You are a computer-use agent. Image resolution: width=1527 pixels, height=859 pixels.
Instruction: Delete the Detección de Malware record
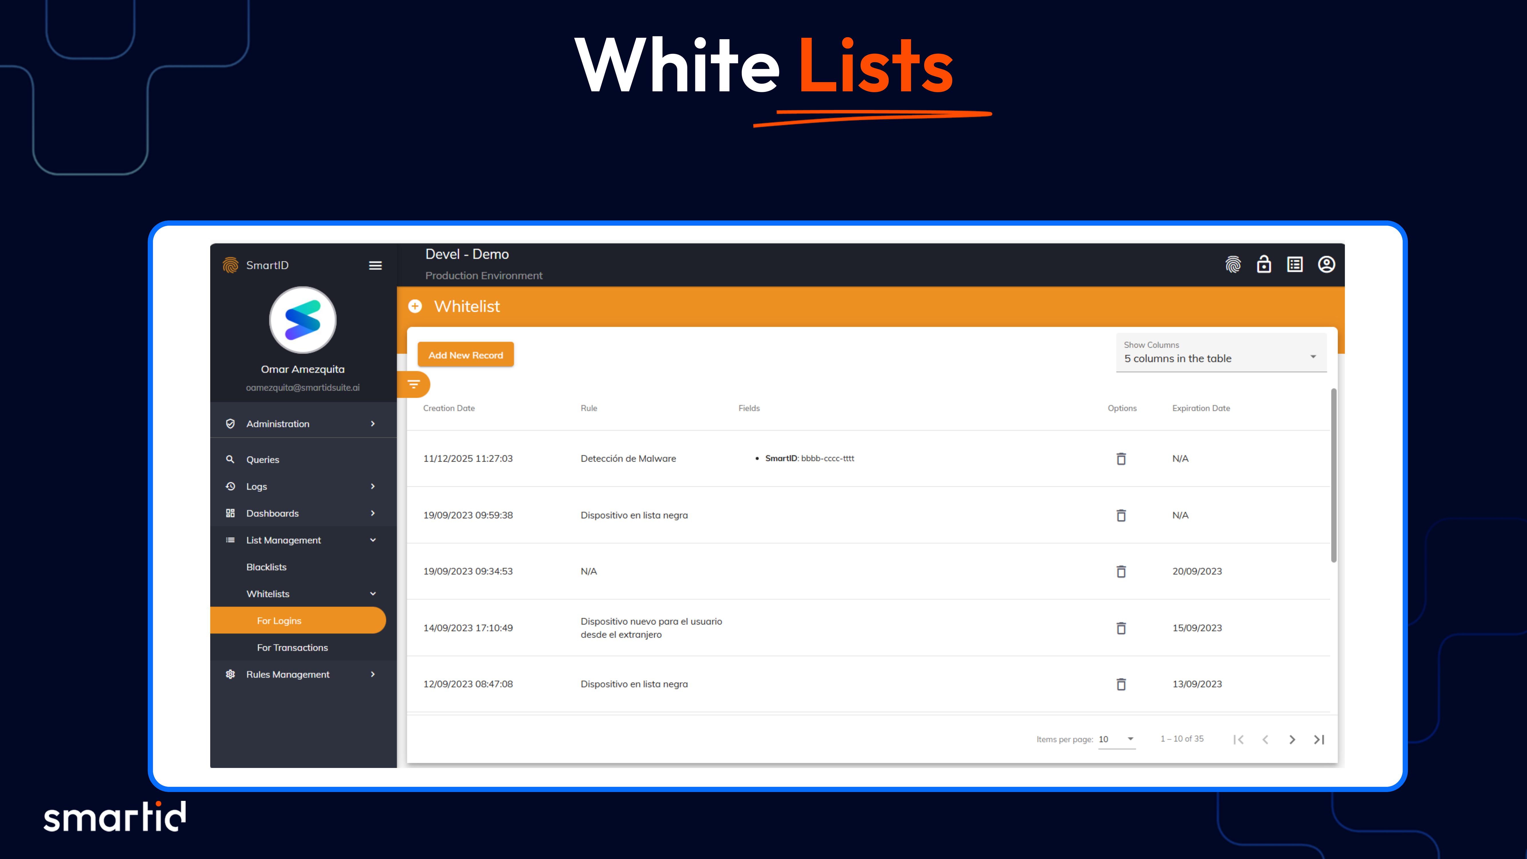(x=1121, y=459)
